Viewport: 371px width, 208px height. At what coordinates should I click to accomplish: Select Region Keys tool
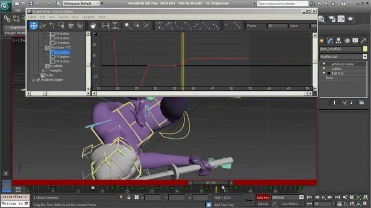(x=61, y=25)
